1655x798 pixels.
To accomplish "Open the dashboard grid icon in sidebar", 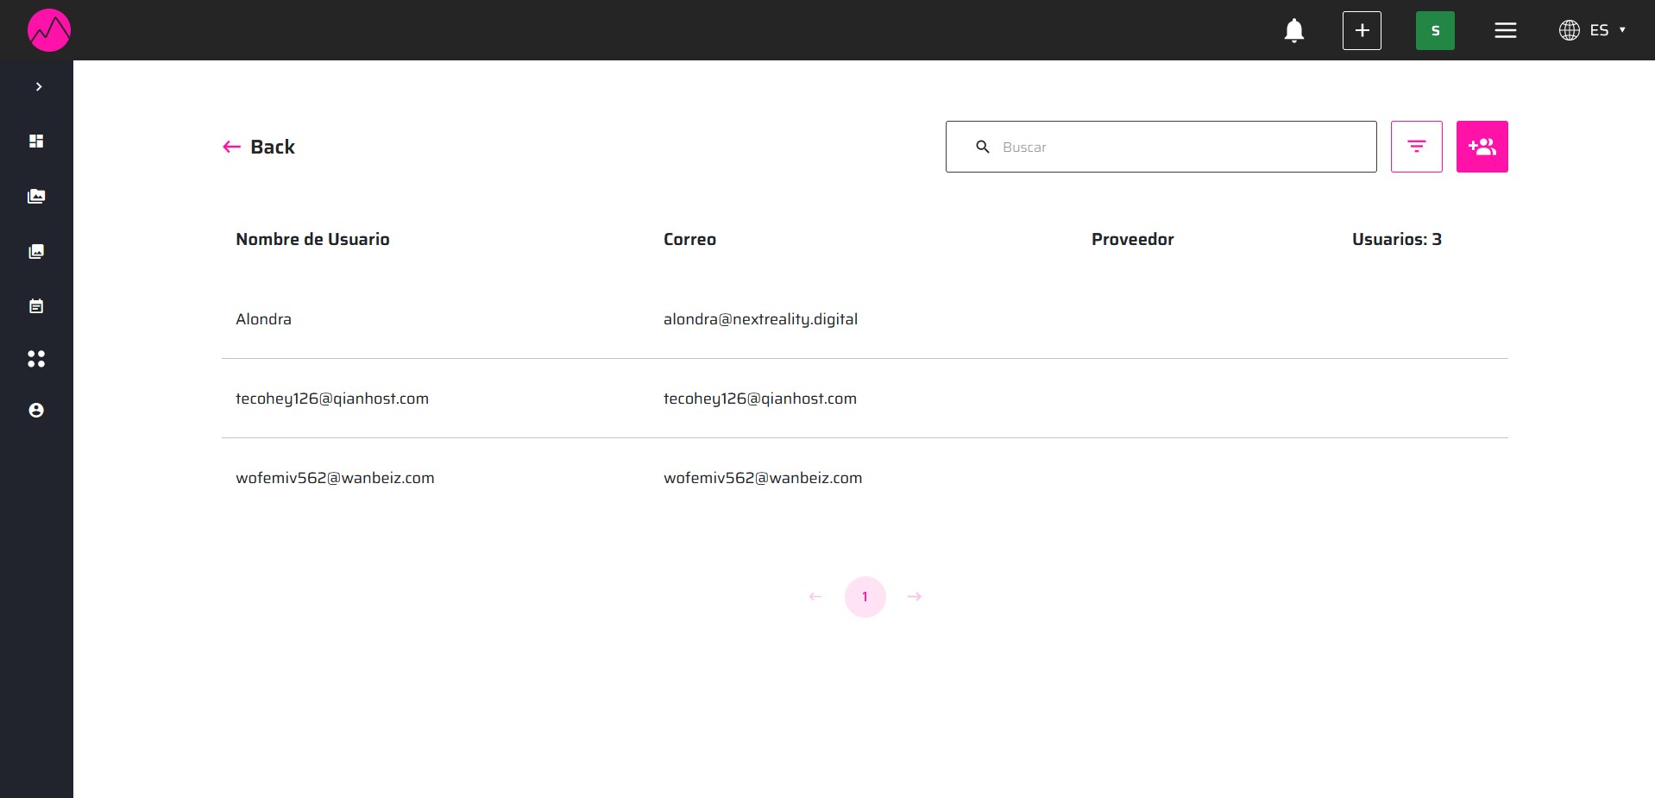I will click(36, 141).
